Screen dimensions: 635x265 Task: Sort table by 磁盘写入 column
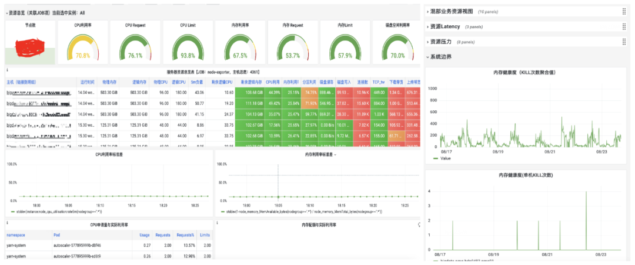343,82
